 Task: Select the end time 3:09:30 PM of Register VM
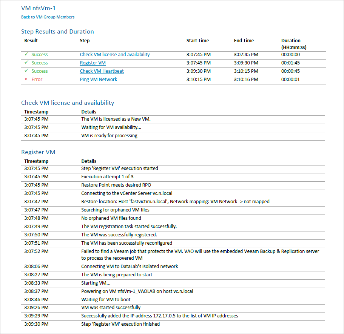246,63
